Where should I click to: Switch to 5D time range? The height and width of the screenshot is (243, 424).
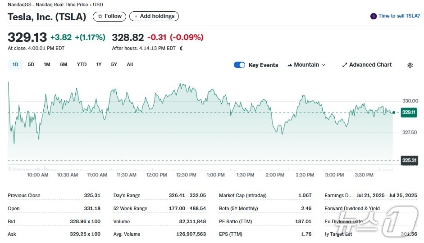(31, 64)
